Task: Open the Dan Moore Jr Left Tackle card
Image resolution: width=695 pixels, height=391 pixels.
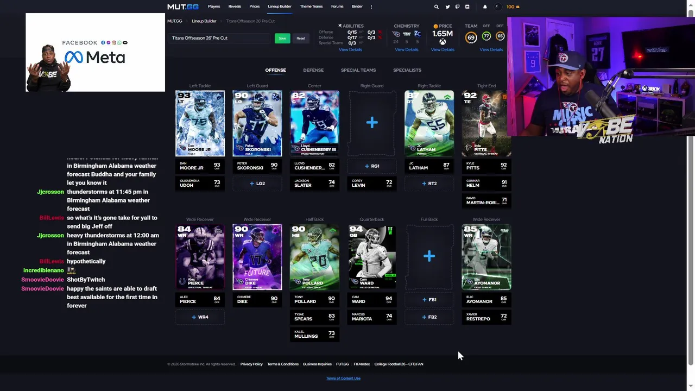Action: coord(200,123)
